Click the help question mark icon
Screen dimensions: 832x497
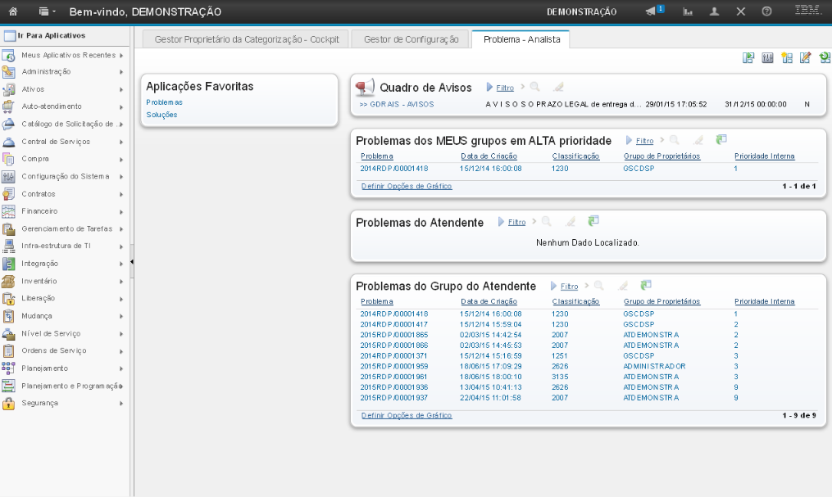click(766, 11)
